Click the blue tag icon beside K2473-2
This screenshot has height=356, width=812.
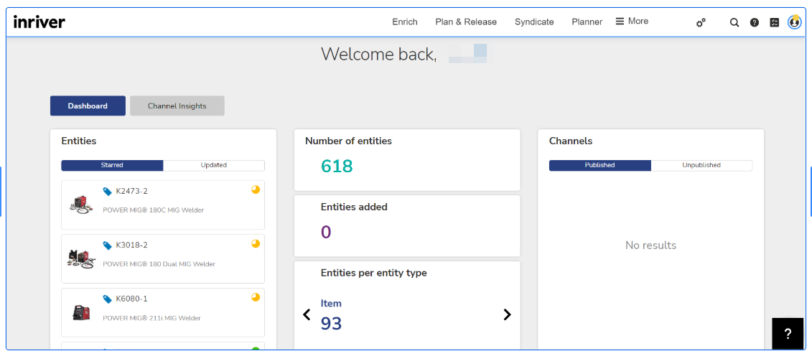pos(108,192)
